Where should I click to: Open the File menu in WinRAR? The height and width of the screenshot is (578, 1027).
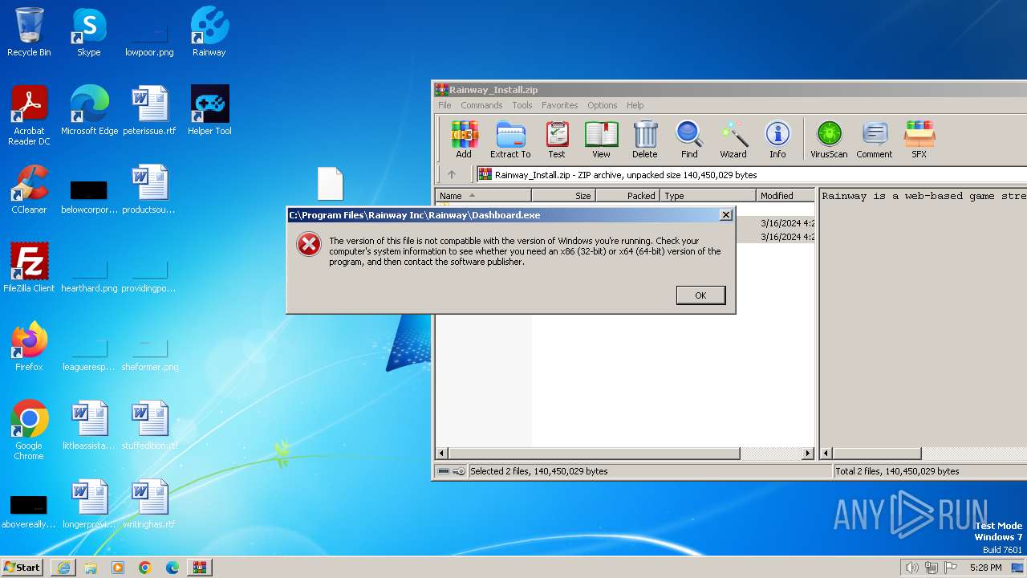coord(444,105)
